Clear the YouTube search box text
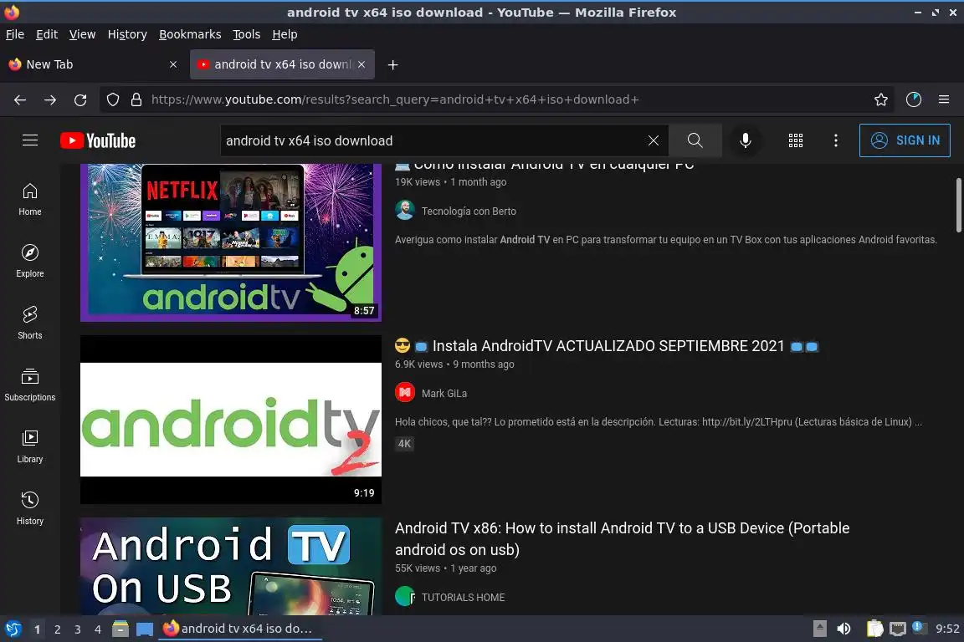964x642 pixels. (653, 140)
